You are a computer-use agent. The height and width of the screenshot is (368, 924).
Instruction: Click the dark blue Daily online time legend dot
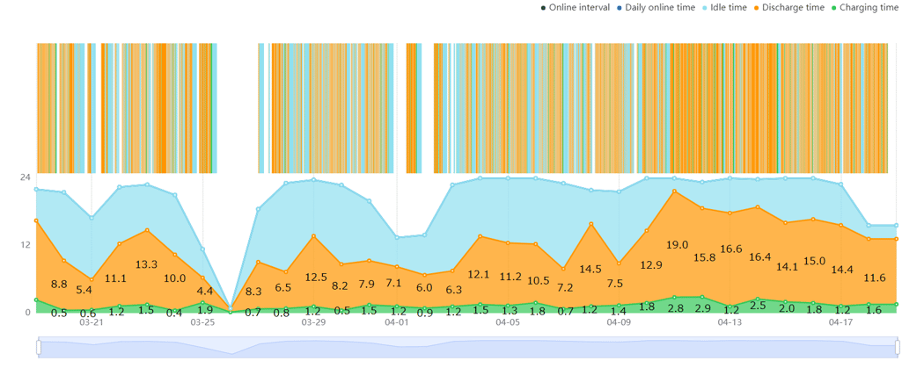click(619, 8)
